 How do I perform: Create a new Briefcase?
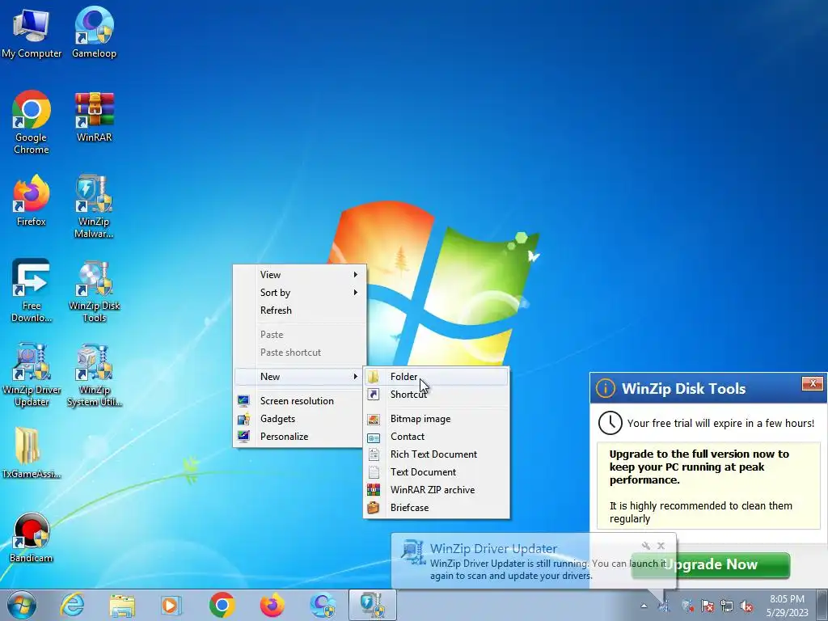(437, 508)
